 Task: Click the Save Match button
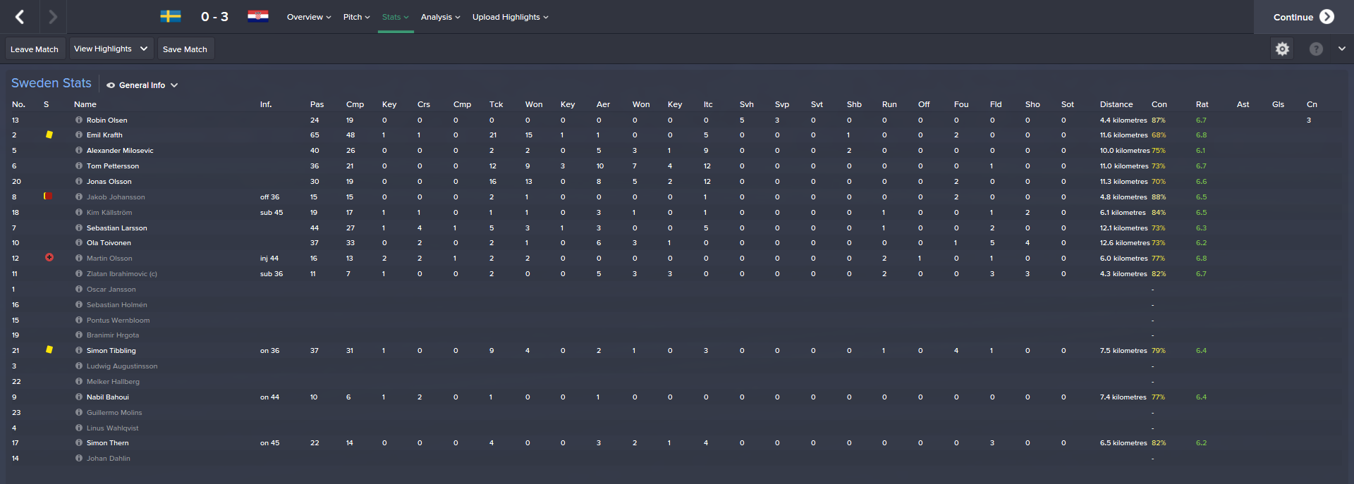click(x=185, y=49)
